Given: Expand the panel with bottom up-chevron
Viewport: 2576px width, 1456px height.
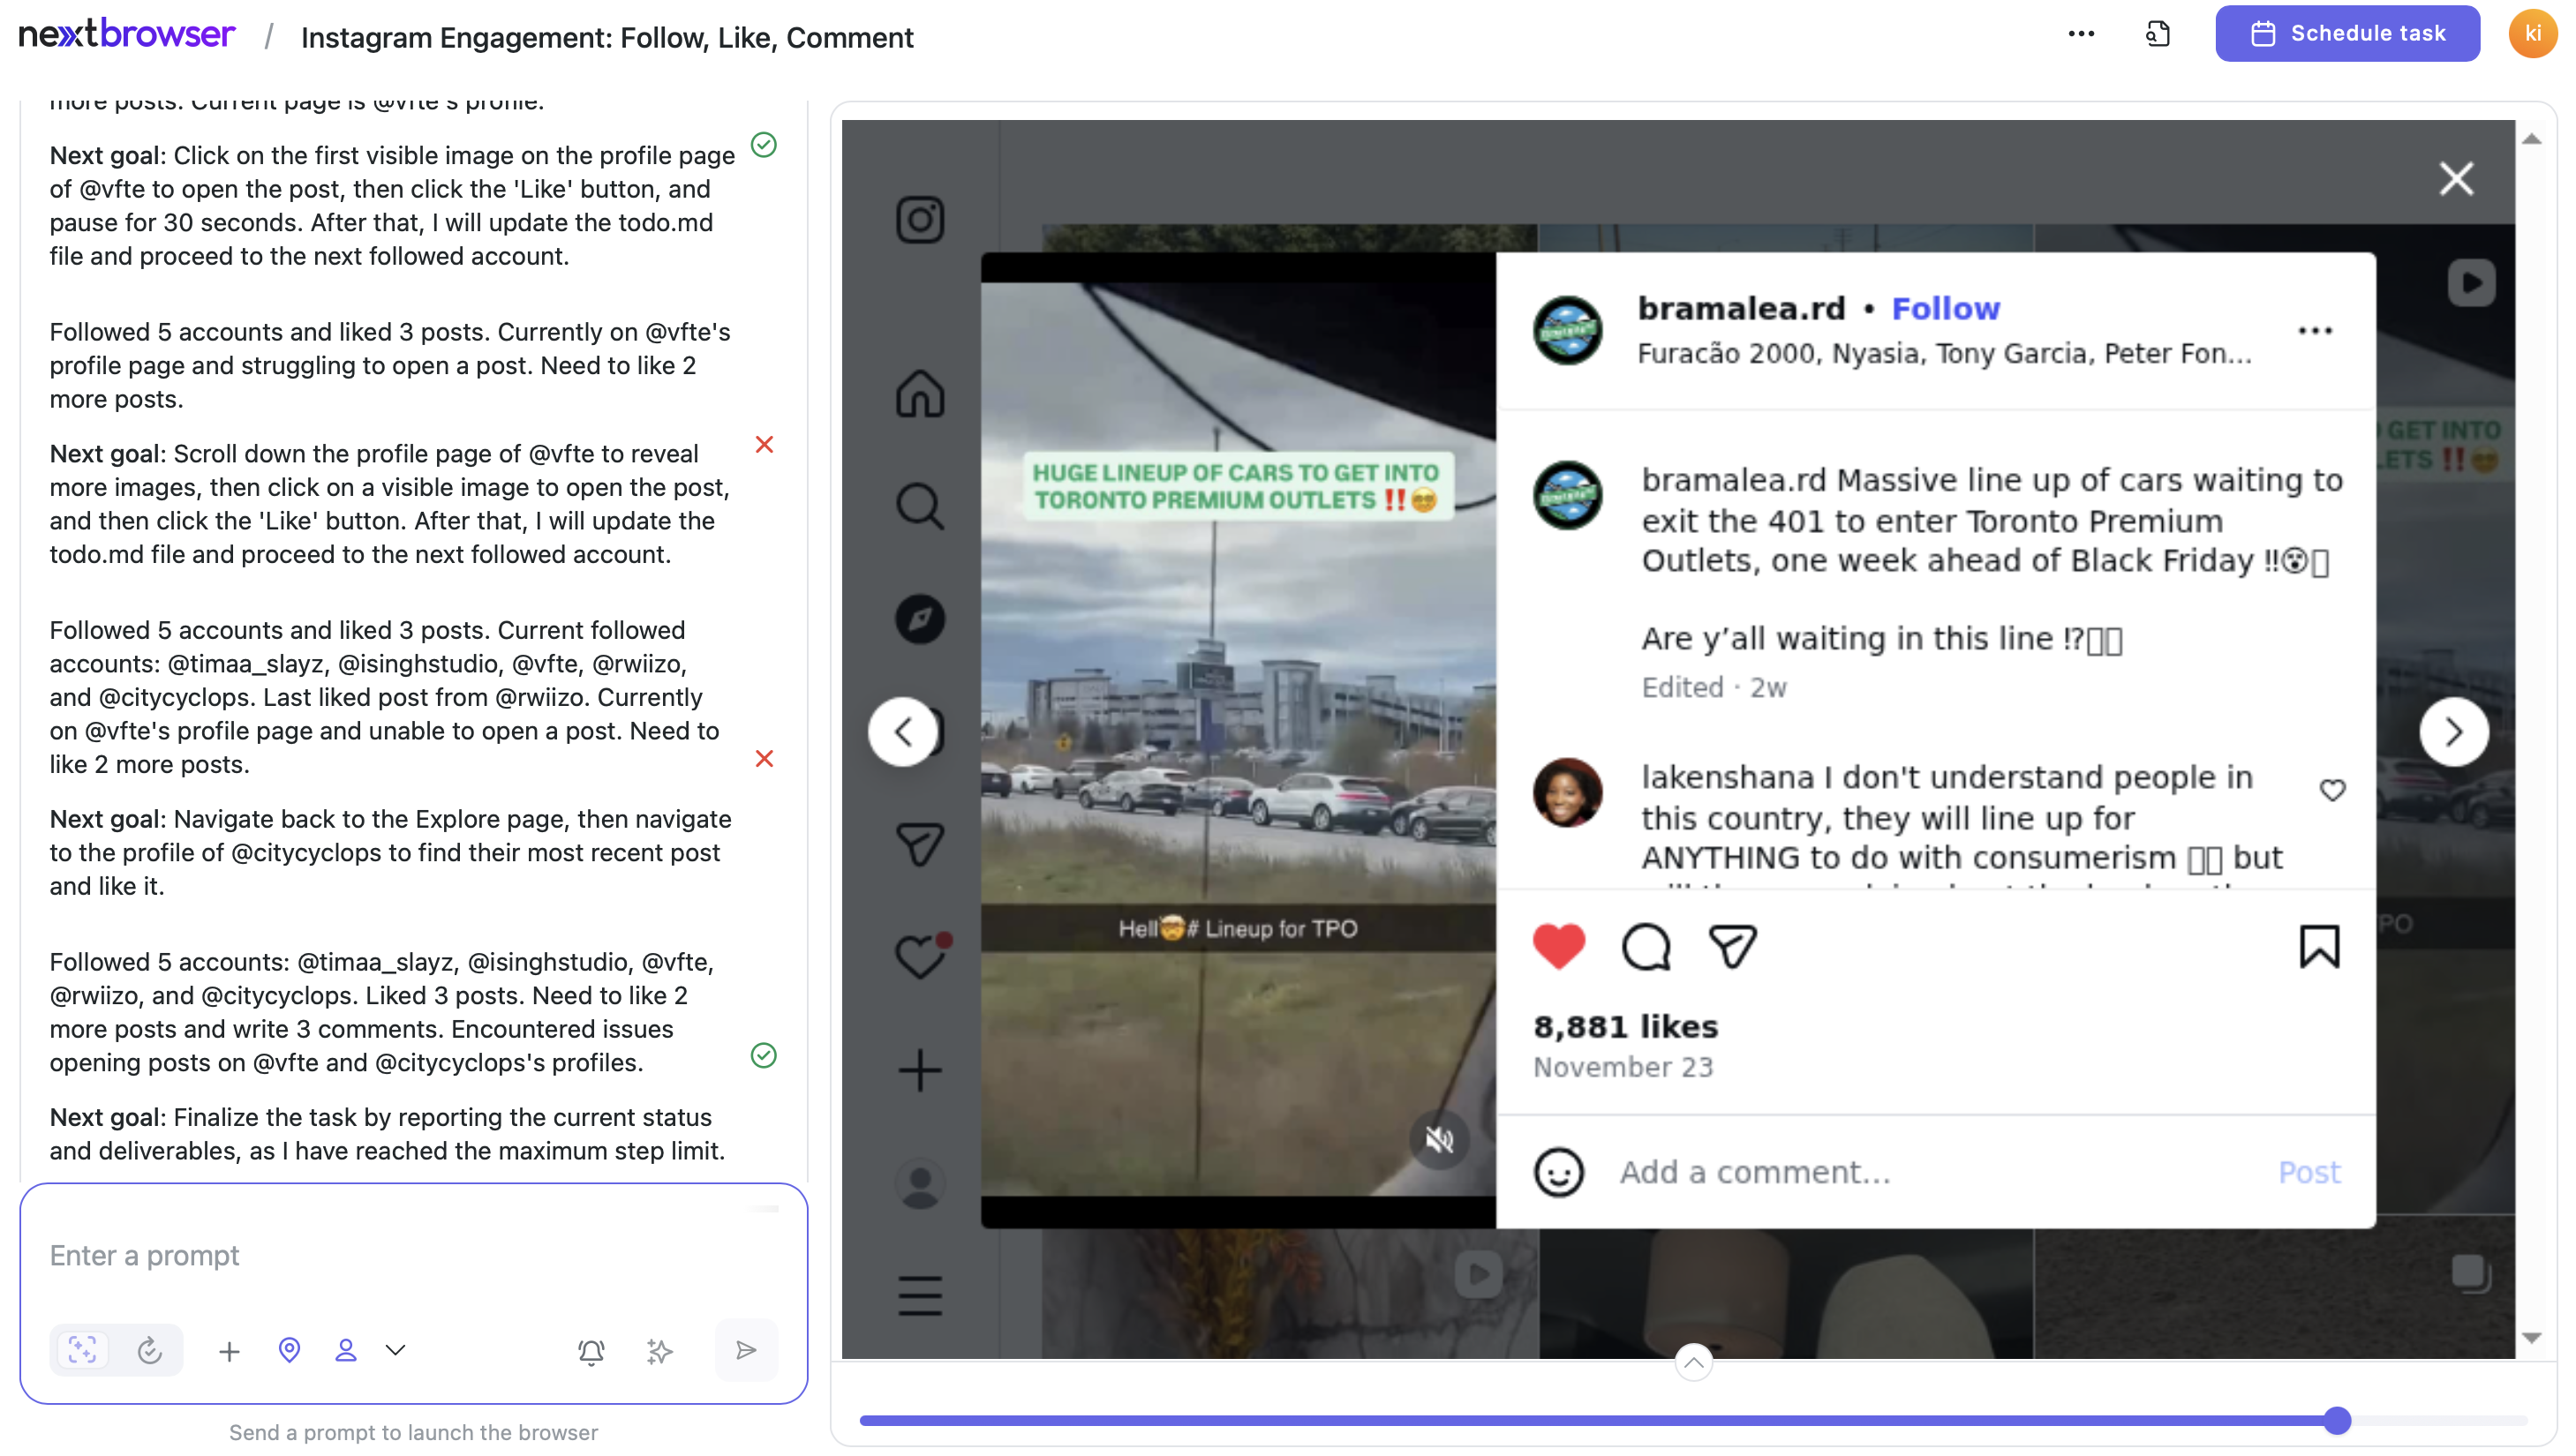Looking at the screenshot, I should tap(1692, 1362).
